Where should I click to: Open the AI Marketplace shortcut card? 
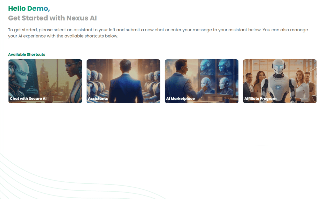coord(202,81)
